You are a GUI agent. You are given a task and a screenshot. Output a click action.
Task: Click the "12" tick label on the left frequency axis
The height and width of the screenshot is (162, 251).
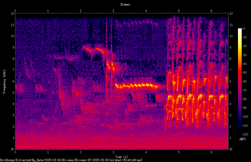[x=13, y=14]
